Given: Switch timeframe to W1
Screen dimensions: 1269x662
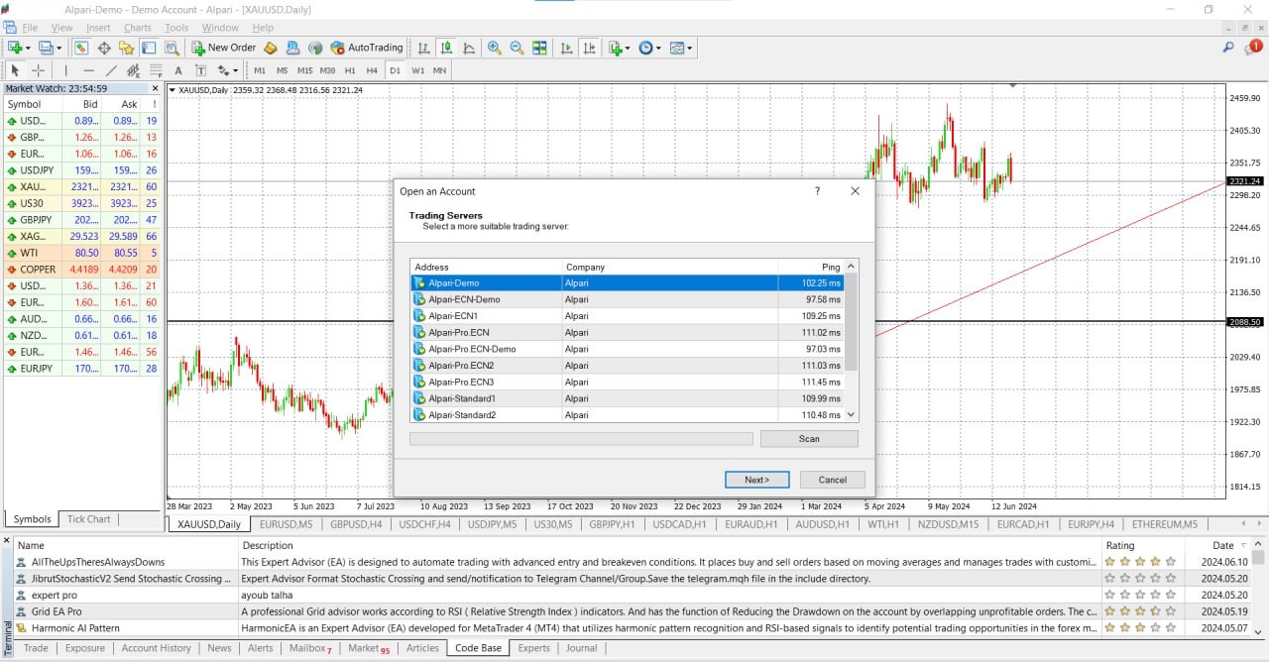Looking at the screenshot, I should coord(418,70).
